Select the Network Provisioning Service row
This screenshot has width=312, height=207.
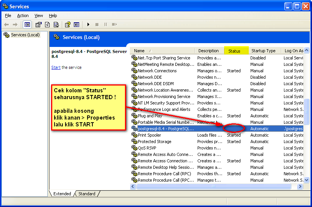(x=217, y=96)
